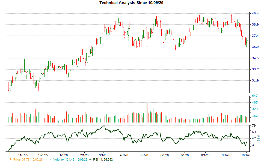
Task: Click the 7/1/26 date label
Action: tap(185, 155)
